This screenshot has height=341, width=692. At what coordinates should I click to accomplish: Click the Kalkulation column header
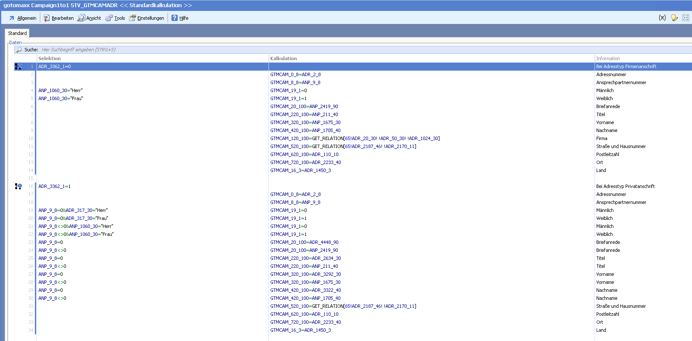[284, 58]
